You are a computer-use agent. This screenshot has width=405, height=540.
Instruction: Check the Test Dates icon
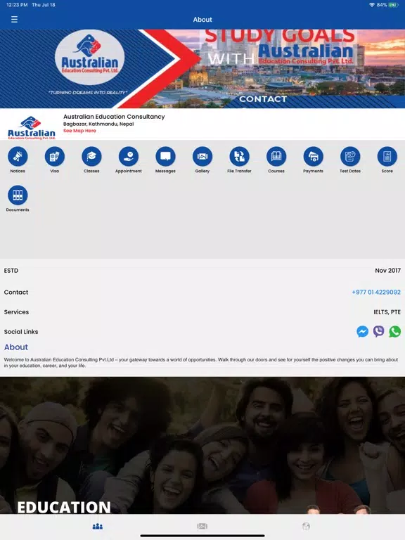pyautogui.click(x=350, y=156)
